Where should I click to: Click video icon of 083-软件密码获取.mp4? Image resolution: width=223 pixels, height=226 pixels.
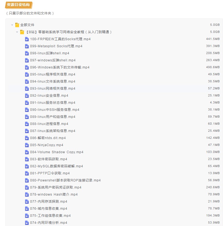27,159
